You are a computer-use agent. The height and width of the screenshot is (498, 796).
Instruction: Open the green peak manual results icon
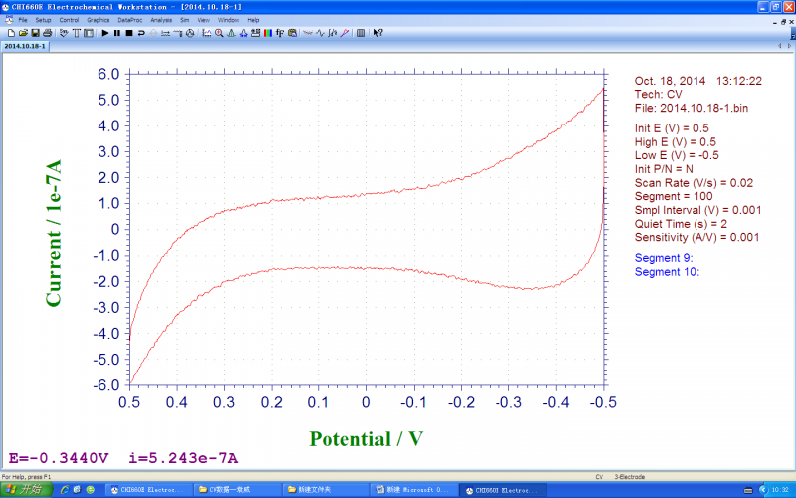coord(231,33)
